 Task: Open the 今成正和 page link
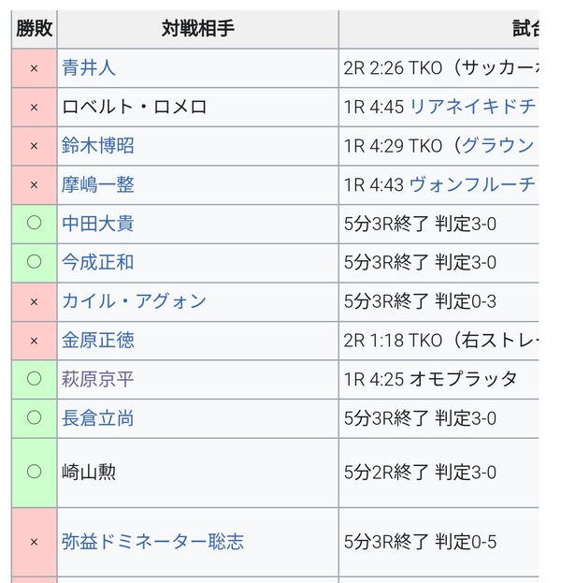tap(98, 262)
